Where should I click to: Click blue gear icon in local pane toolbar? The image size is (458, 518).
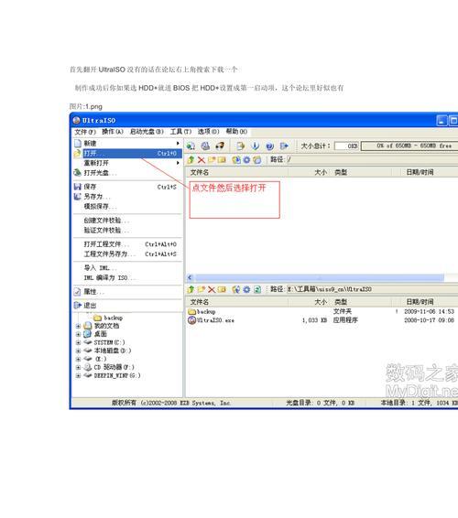[246, 290]
